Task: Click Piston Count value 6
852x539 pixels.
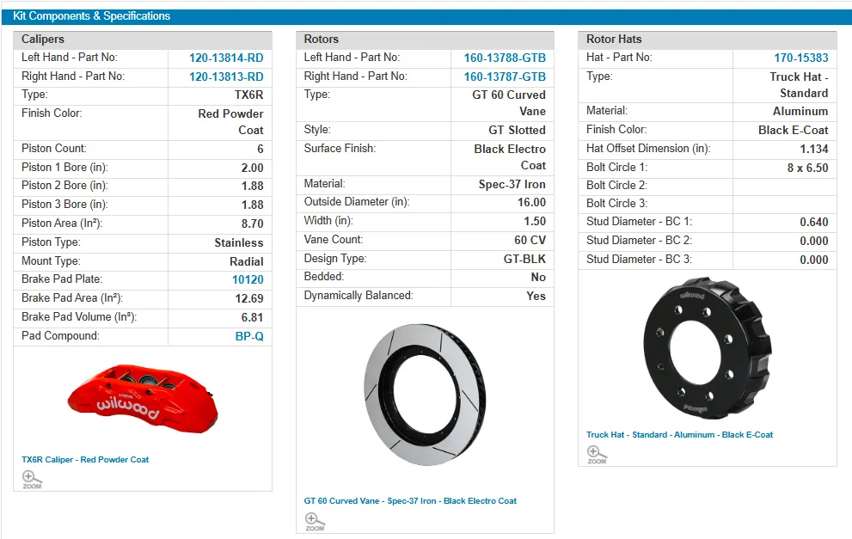Action: (x=261, y=149)
